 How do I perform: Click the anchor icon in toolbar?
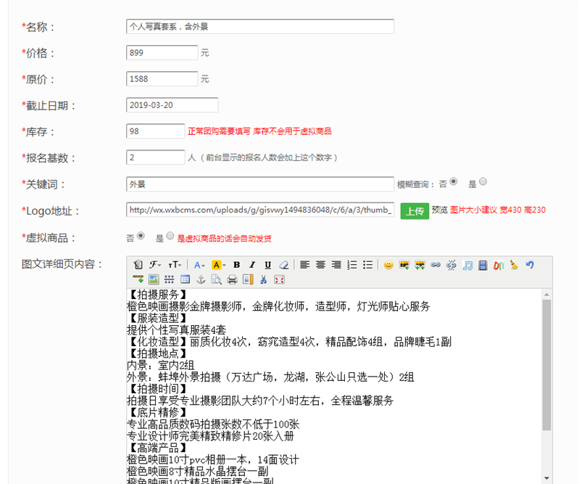(x=201, y=279)
